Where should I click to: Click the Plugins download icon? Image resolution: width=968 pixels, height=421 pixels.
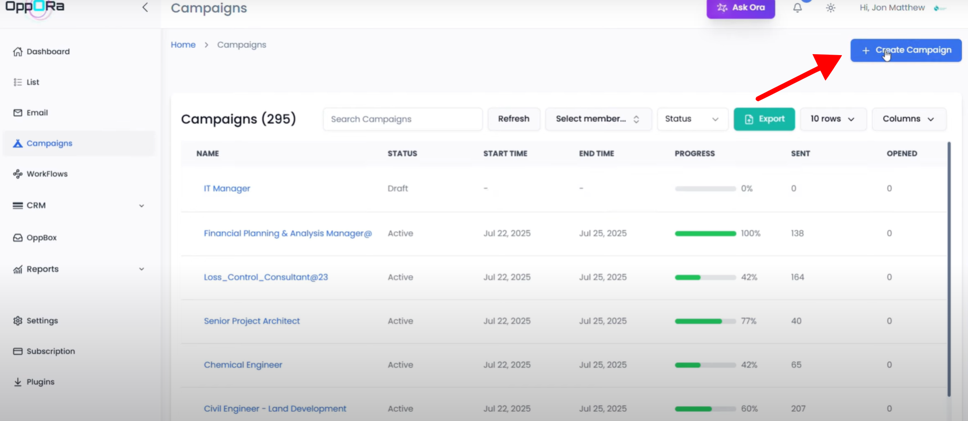(x=18, y=382)
